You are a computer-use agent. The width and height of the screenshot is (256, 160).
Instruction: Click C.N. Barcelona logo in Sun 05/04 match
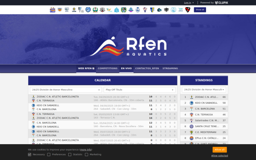click(33, 123)
